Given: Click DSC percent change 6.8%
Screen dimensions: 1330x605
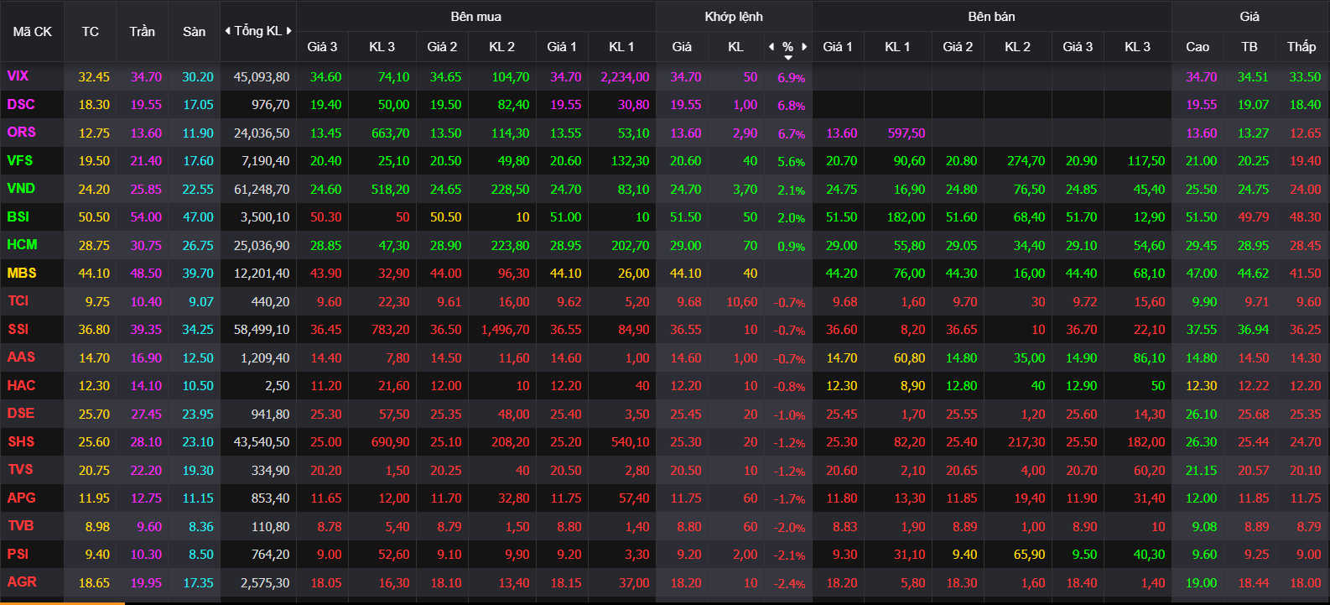Looking at the screenshot, I should [791, 106].
